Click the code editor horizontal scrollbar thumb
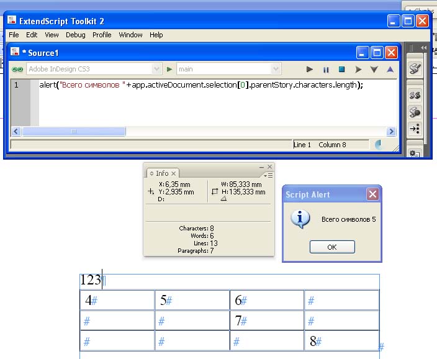 74,132
